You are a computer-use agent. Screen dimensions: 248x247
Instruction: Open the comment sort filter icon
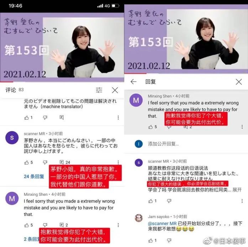point(99,90)
